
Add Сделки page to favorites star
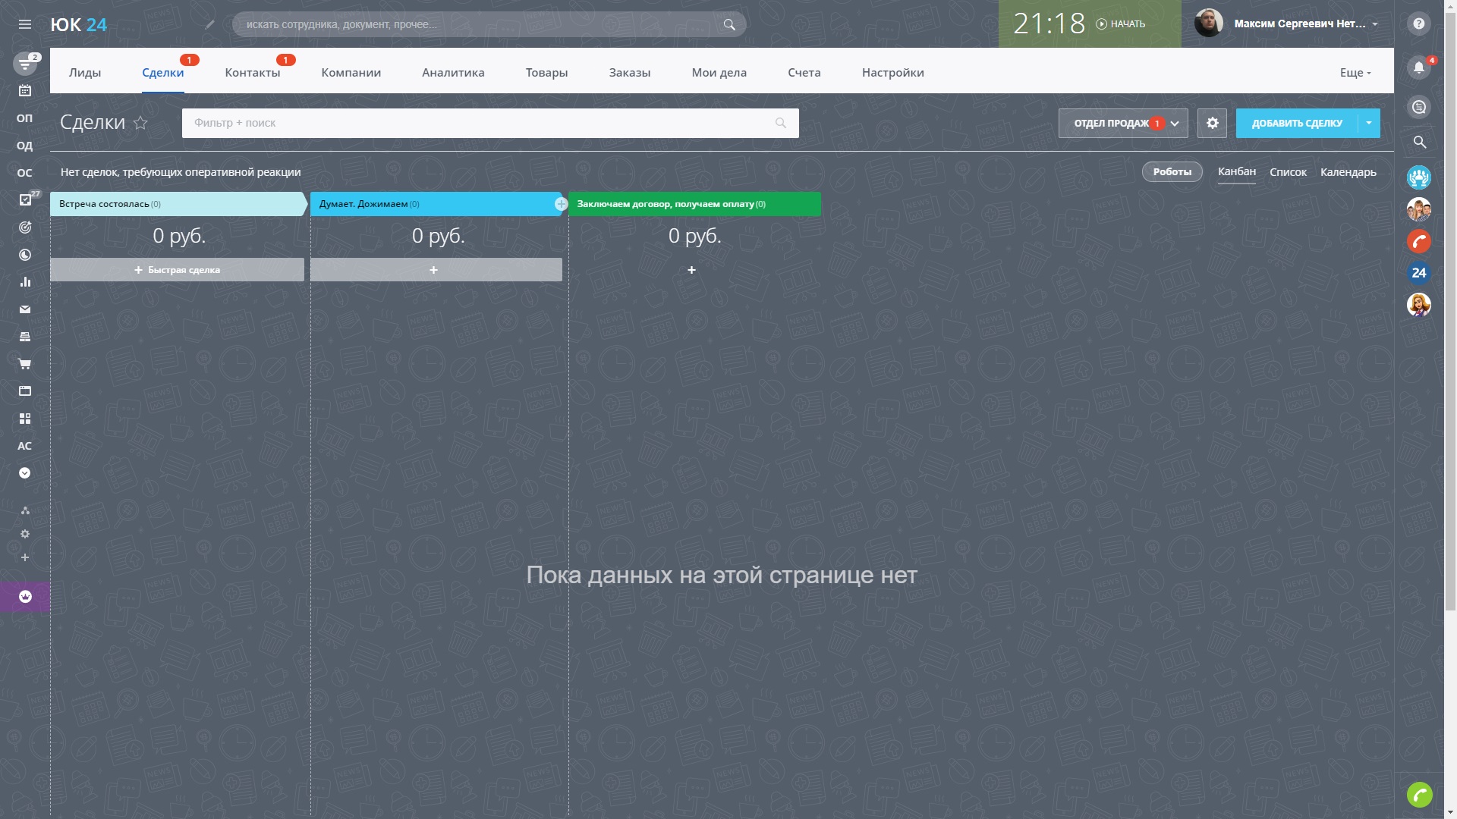140,123
